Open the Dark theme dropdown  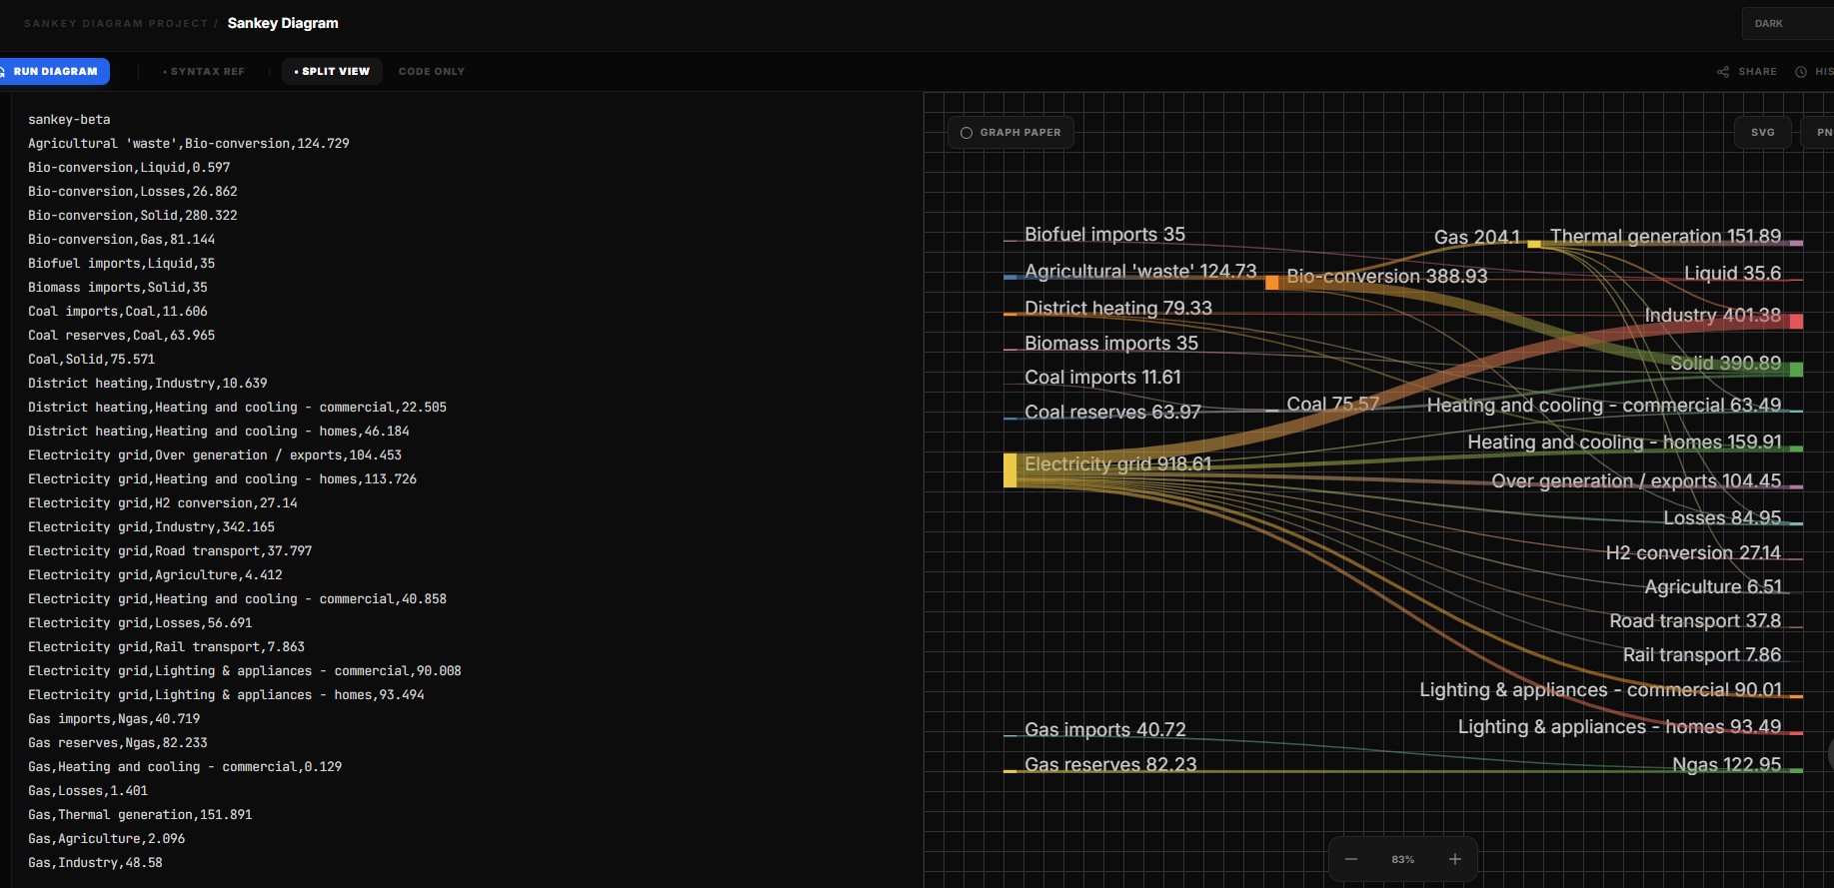pyautogui.click(x=1788, y=24)
